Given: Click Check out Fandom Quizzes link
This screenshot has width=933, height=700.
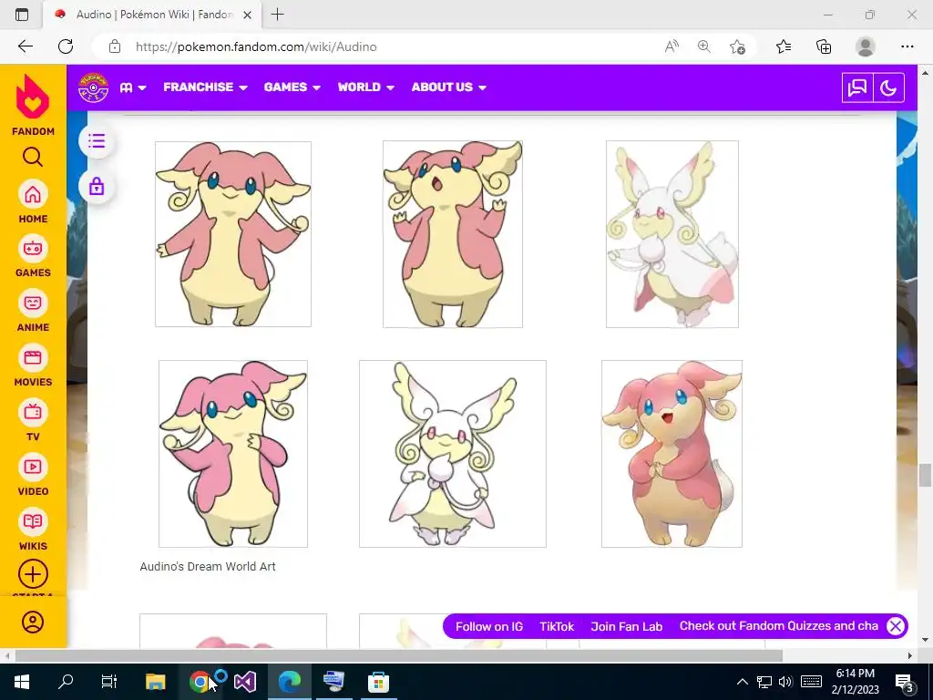Looking at the screenshot, I should click(x=779, y=626).
